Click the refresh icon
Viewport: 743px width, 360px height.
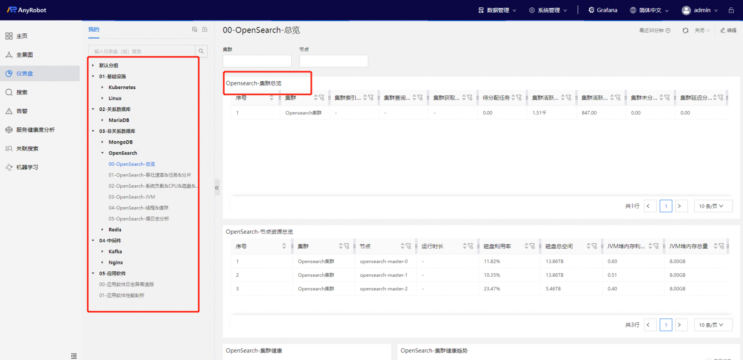(685, 30)
